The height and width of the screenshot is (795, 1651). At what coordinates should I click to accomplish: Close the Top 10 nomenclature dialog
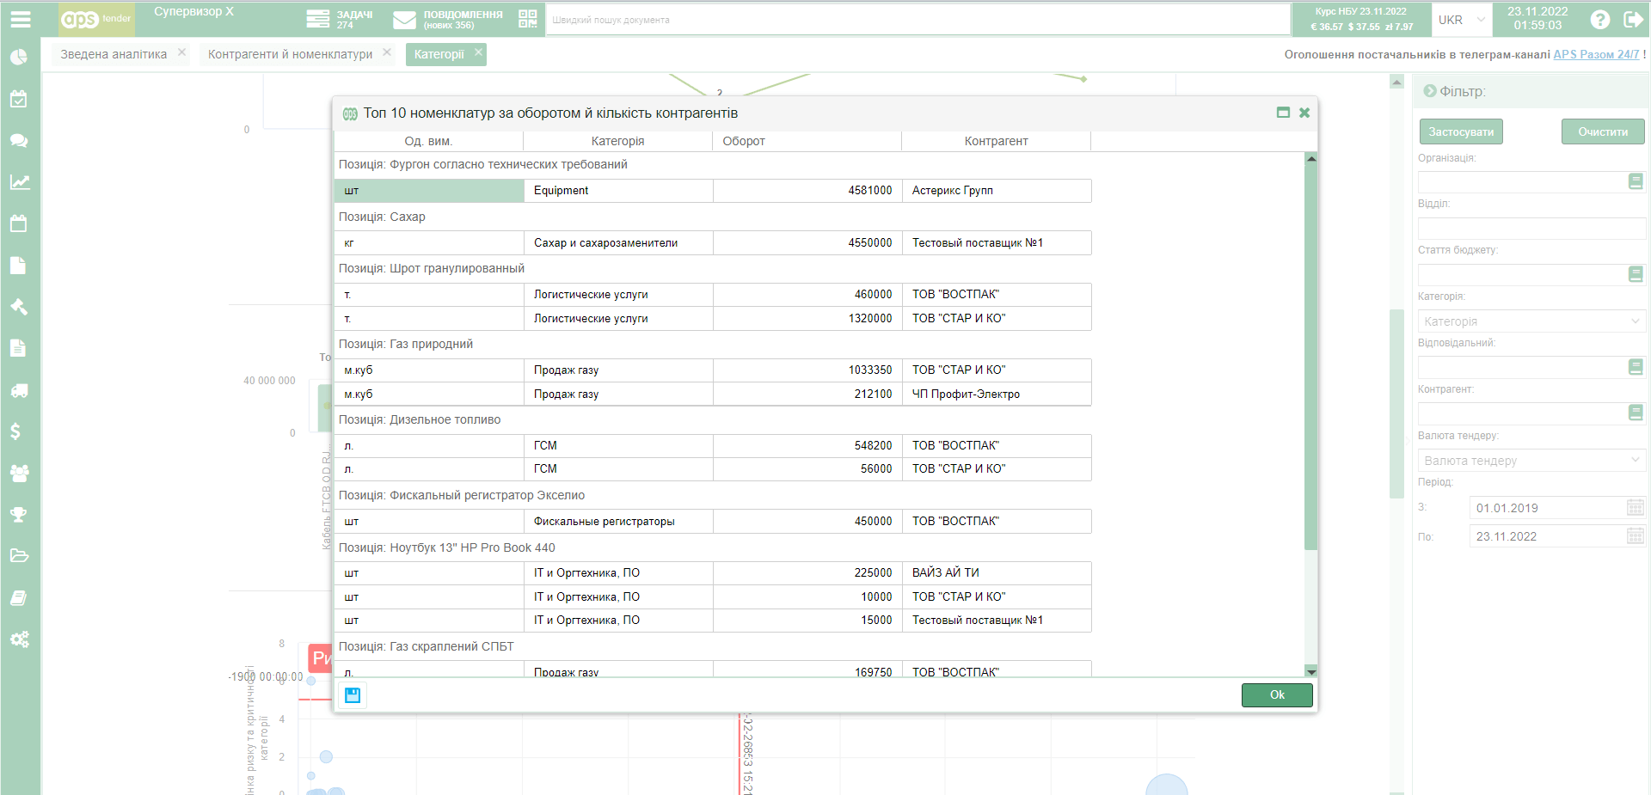(1304, 113)
